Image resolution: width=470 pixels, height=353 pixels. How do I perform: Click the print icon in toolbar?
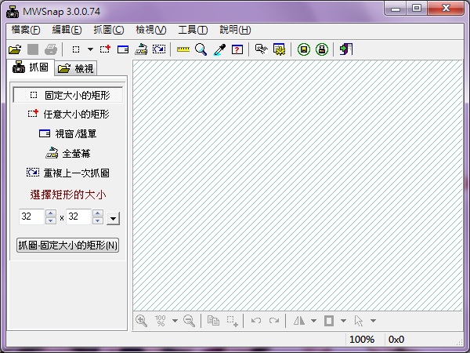click(51, 49)
